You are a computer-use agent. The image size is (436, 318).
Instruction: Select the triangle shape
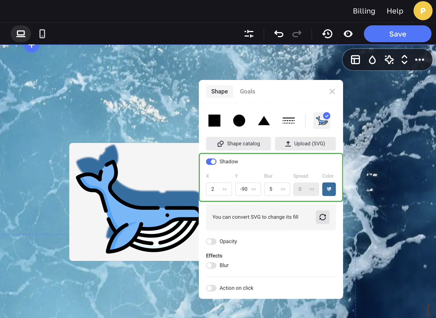tap(264, 121)
